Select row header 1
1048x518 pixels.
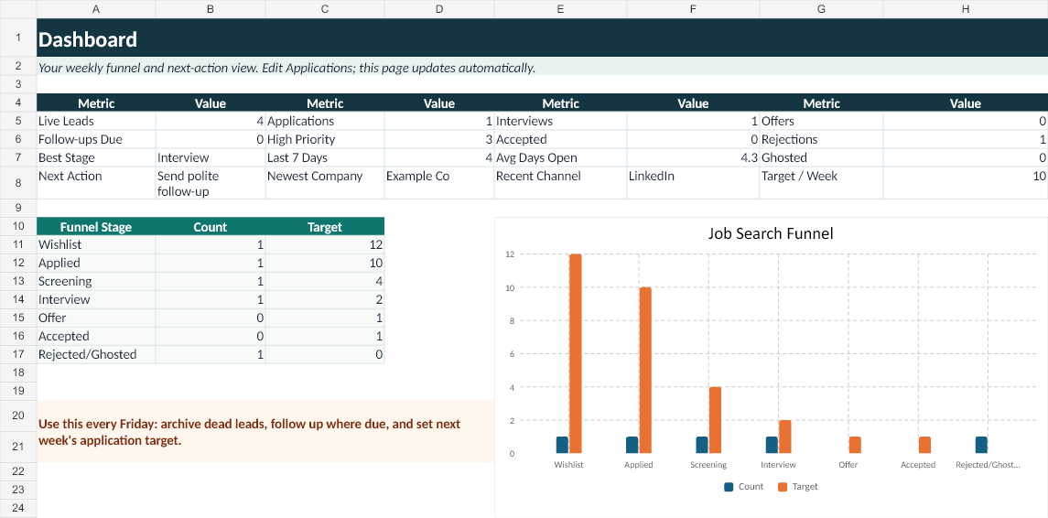[18, 38]
